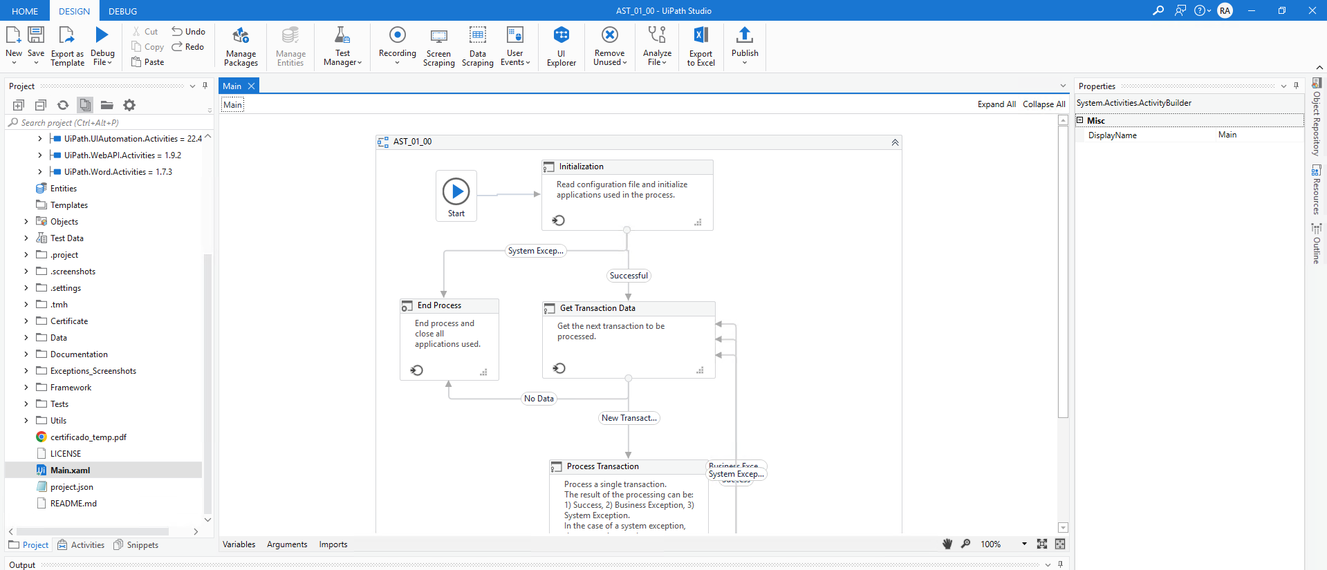
Task: Expand UiPath.WebAPI.Activities dependency
Action: [x=40, y=155]
